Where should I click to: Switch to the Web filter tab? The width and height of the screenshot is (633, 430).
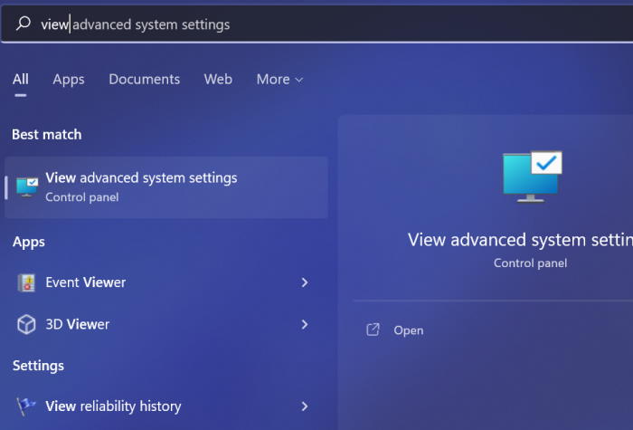click(218, 80)
